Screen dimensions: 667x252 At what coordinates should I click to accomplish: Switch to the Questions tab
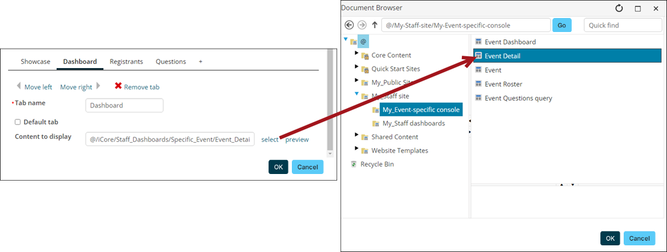[x=171, y=62]
